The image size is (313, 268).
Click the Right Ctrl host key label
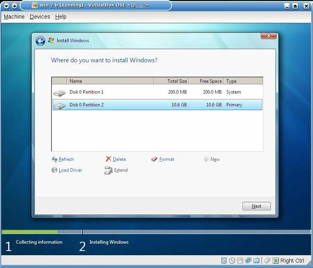point(292,261)
